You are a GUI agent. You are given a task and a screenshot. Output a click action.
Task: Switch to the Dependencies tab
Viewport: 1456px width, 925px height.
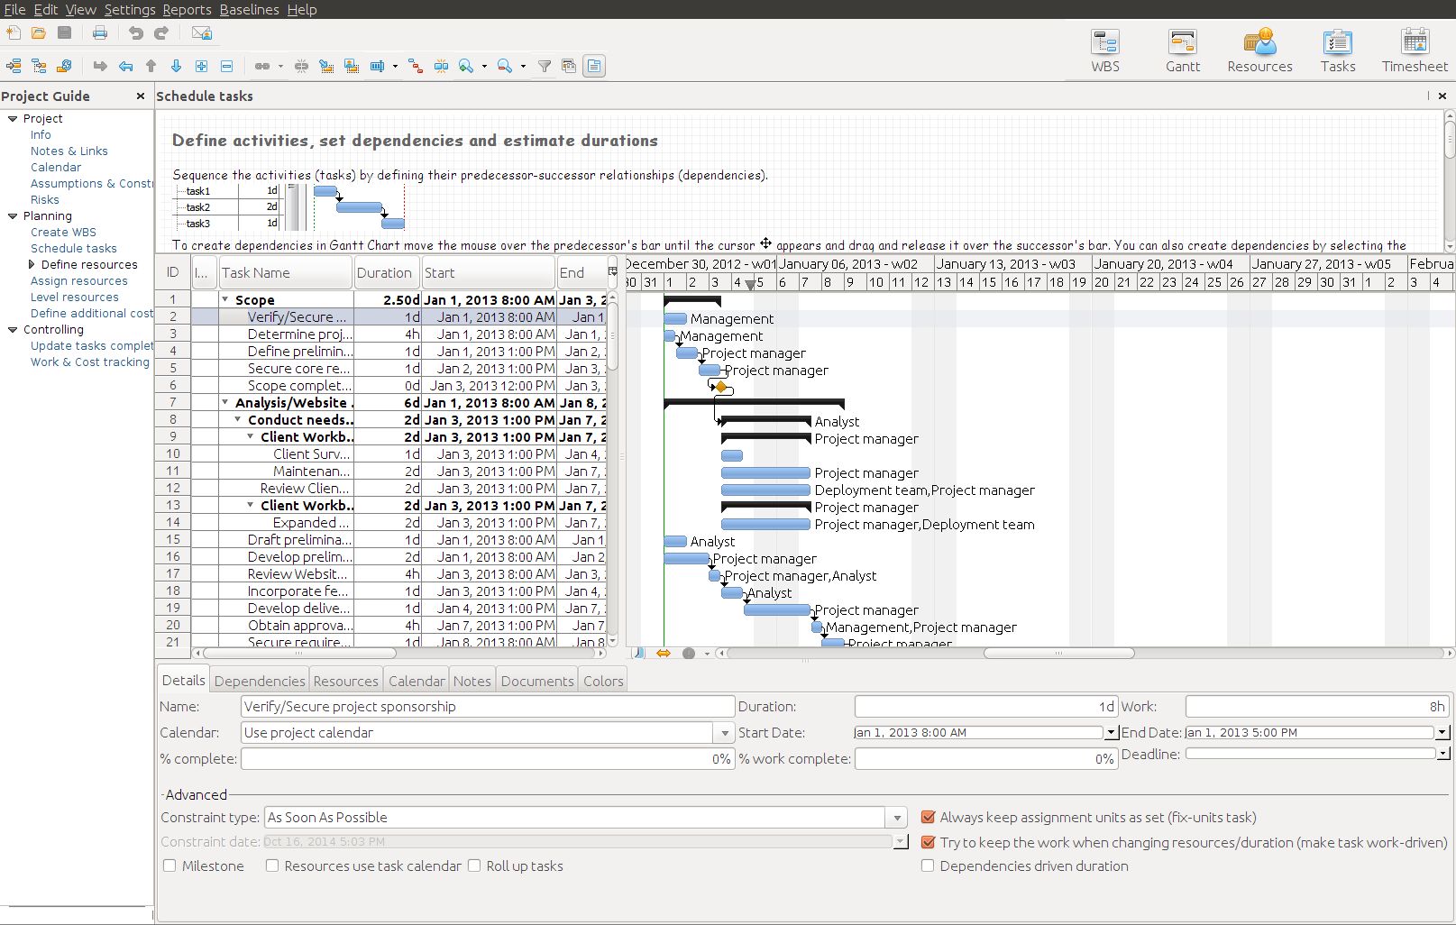(260, 681)
